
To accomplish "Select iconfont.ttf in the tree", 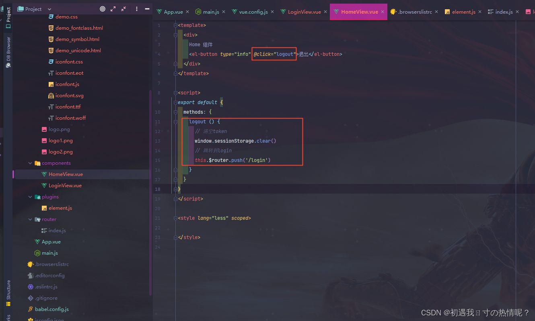I will coord(68,107).
